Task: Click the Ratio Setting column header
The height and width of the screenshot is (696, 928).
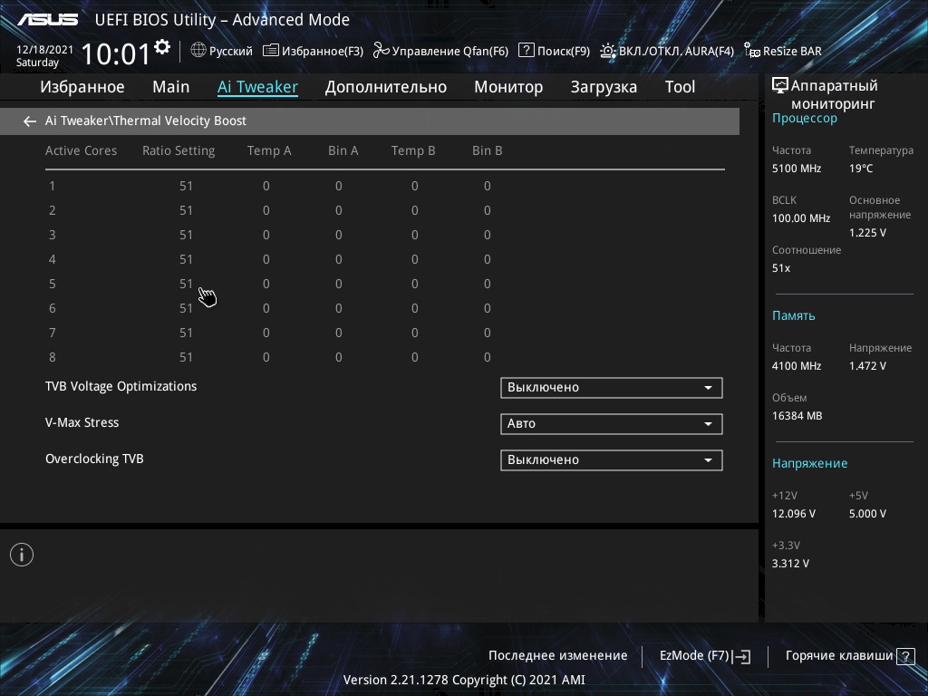Action: [x=179, y=151]
